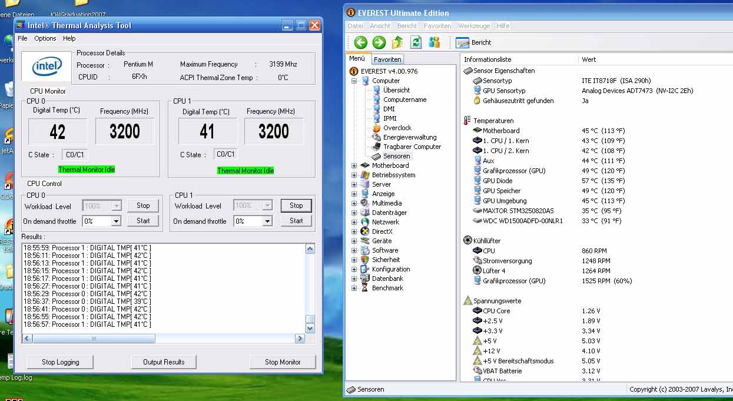The image size is (733, 401).
Task: Click the Software icon in the tree
Action: point(366,250)
